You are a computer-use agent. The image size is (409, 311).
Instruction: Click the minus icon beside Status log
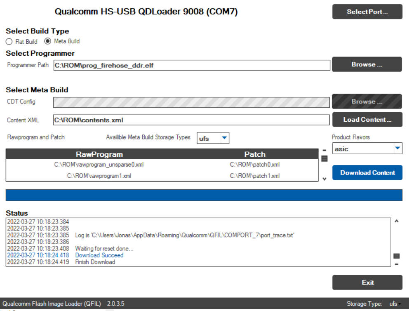click(x=397, y=264)
